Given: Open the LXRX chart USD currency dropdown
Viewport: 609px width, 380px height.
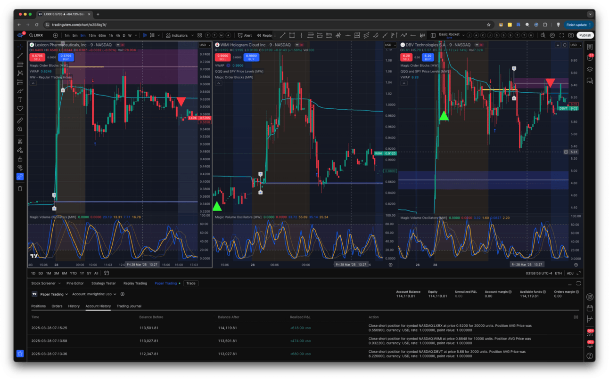Looking at the screenshot, I should click(205, 45).
